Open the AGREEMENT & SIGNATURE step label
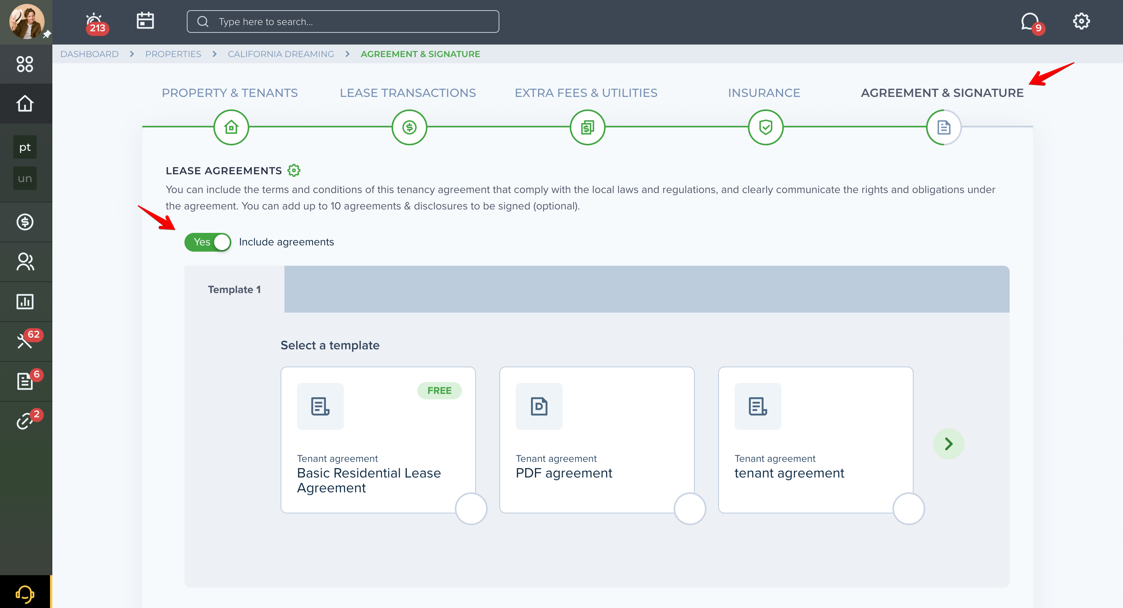This screenshot has width=1123, height=608. click(x=942, y=93)
